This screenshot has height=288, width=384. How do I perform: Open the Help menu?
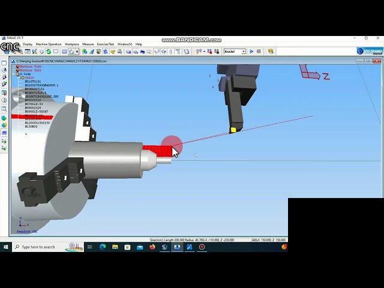click(139, 44)
